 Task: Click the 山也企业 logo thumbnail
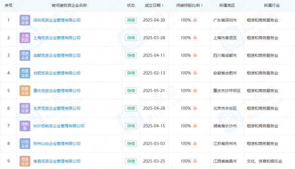25,144
